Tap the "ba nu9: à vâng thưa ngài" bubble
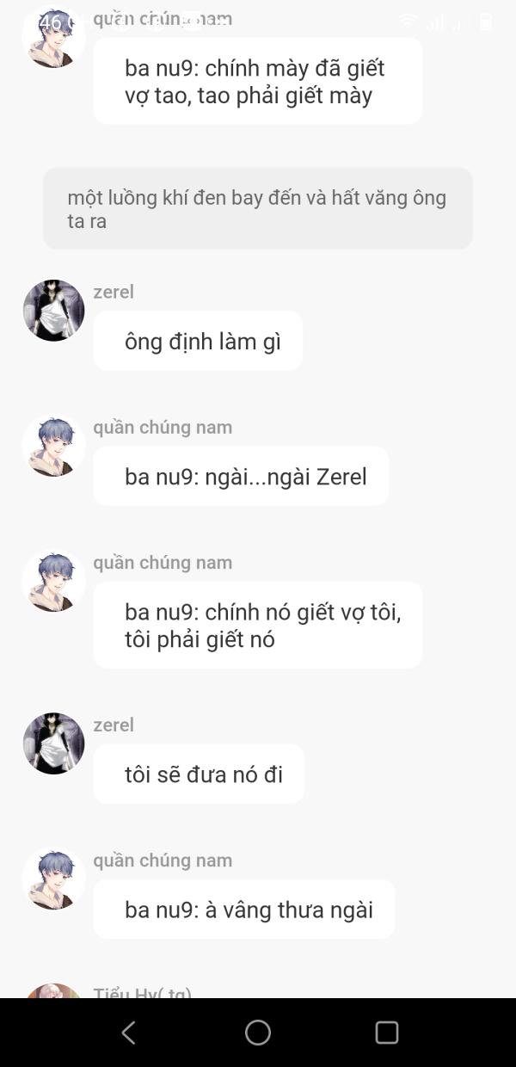 pos(244,909)
